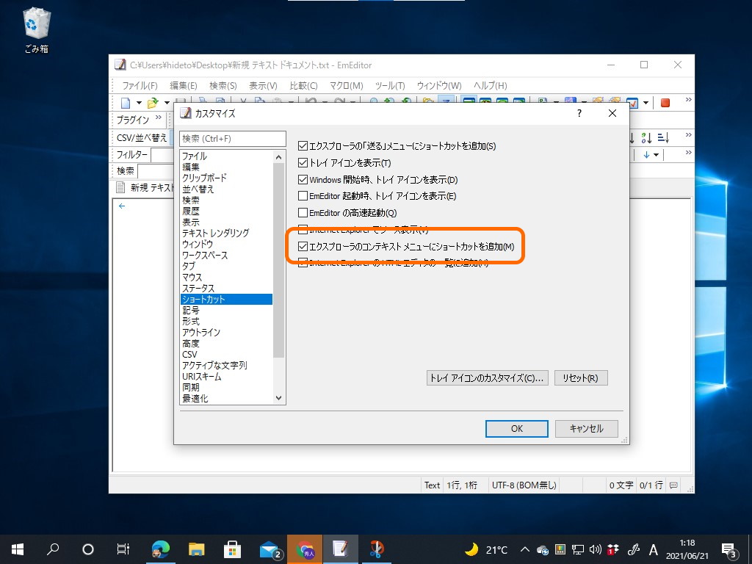
Task: Click 1行, 1桁 position in status bar
Action: point(462,485)
